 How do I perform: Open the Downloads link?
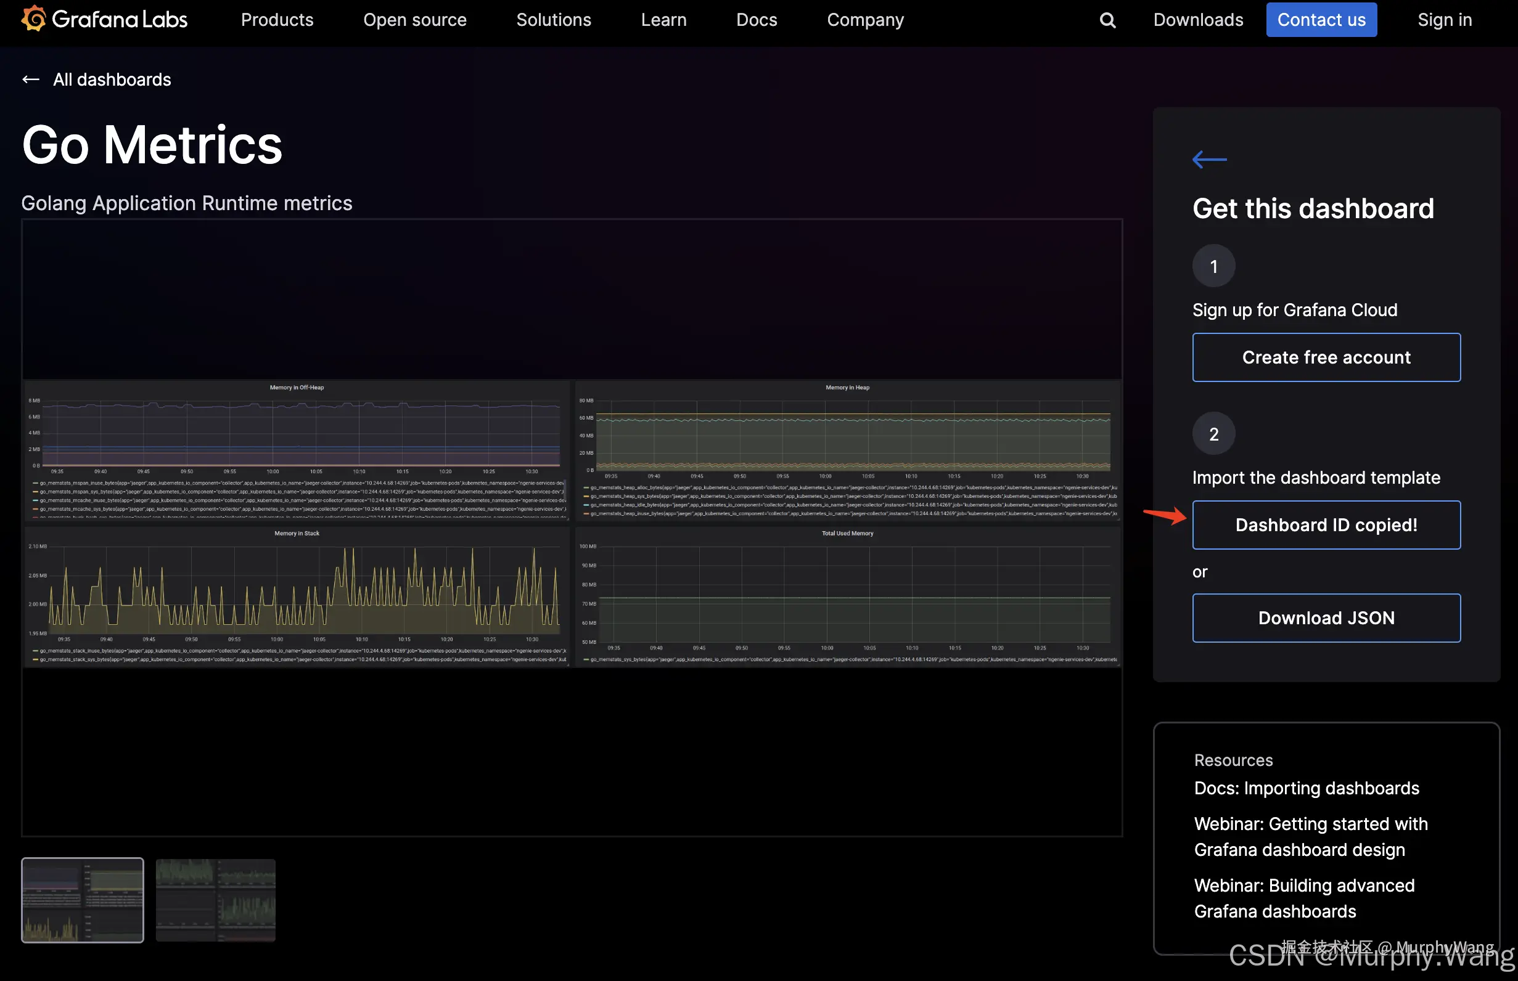point(1197,20)
